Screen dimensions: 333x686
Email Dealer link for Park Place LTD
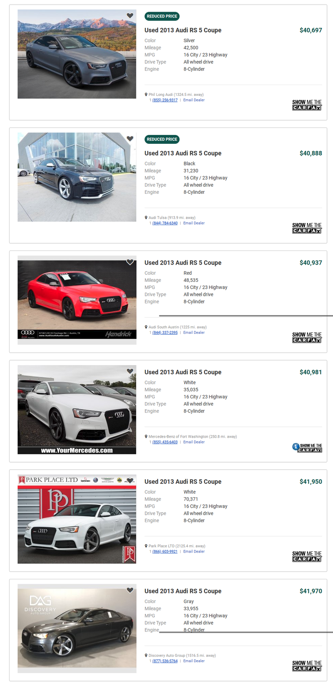click(194, 551)
